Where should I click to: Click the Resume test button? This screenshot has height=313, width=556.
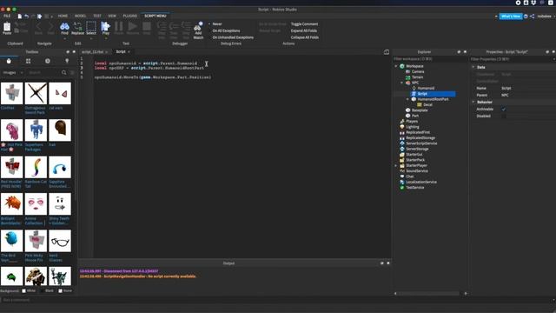coord(133,28)
